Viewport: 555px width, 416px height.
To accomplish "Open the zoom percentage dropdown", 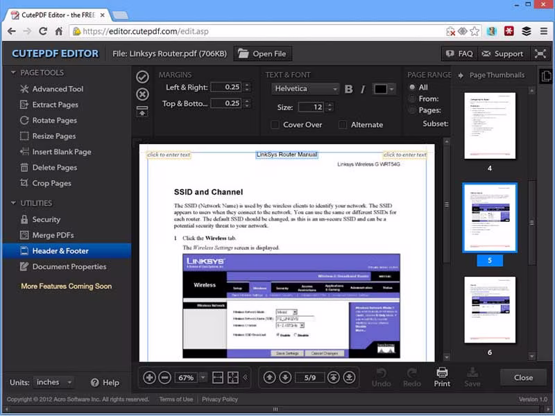I will tap(203, 377).
